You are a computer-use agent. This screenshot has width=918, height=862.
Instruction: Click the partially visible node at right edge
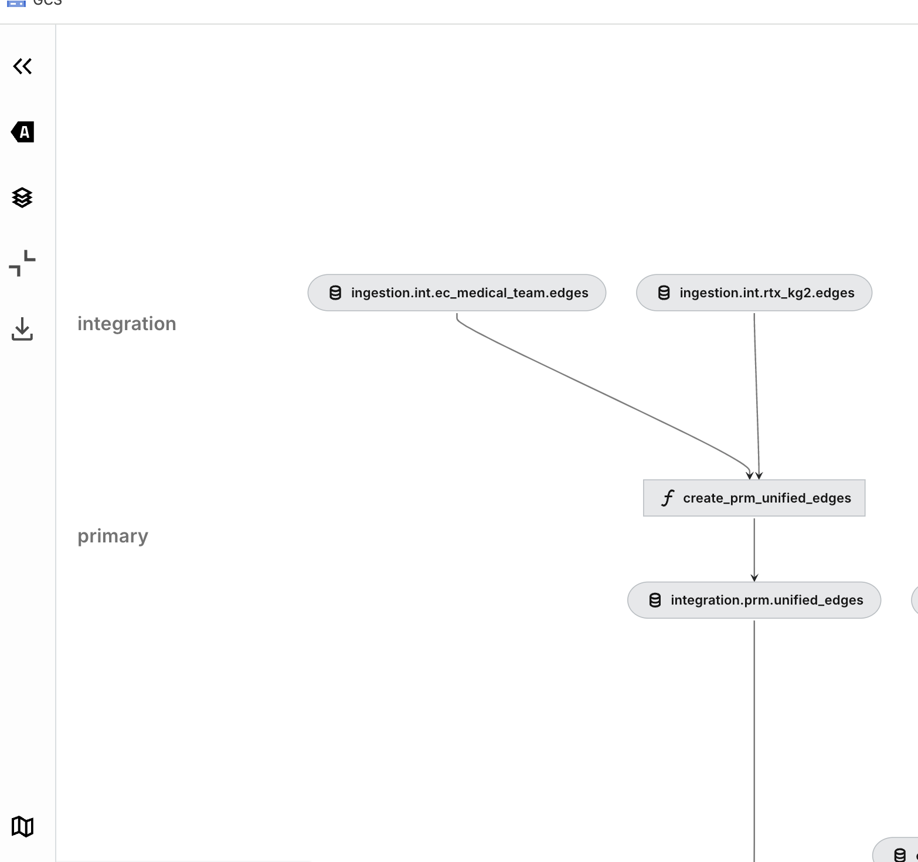(914, 600)
